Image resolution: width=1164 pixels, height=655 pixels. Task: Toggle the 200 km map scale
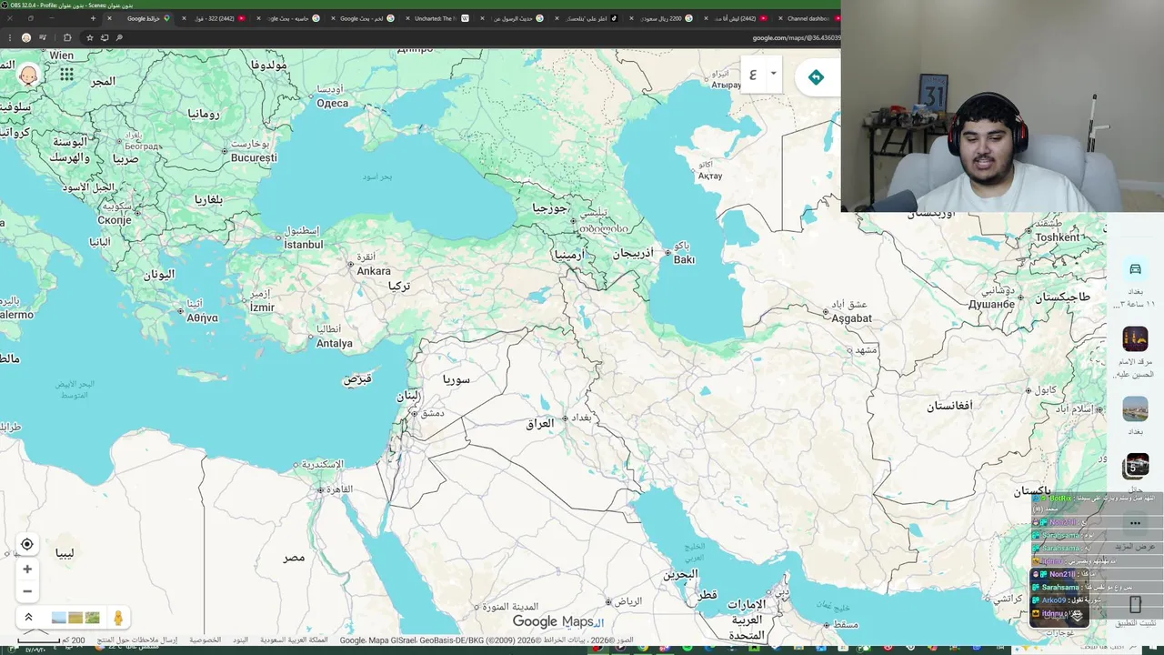tap(52, 640)
